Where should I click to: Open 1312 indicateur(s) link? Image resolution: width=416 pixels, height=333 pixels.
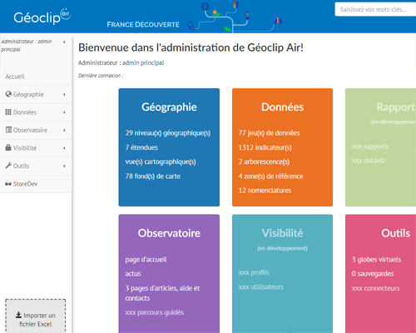click(265, 147)
